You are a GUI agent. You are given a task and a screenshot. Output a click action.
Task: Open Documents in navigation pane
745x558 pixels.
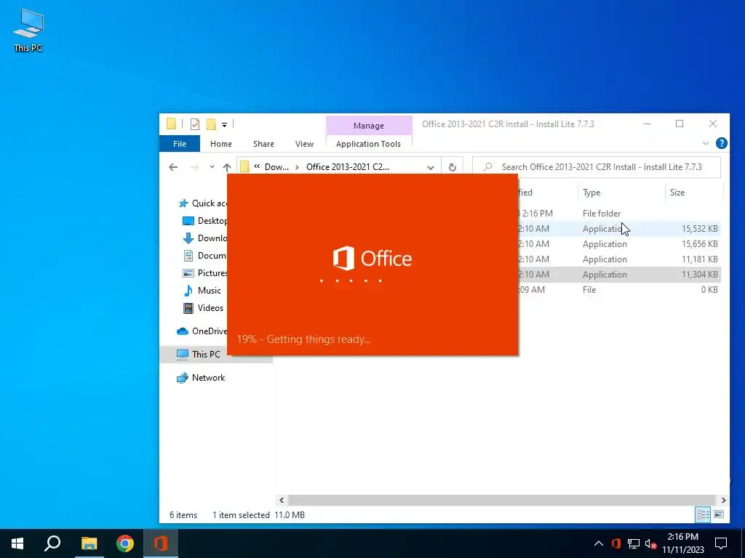pyautogui.click(x=204, y=255)
